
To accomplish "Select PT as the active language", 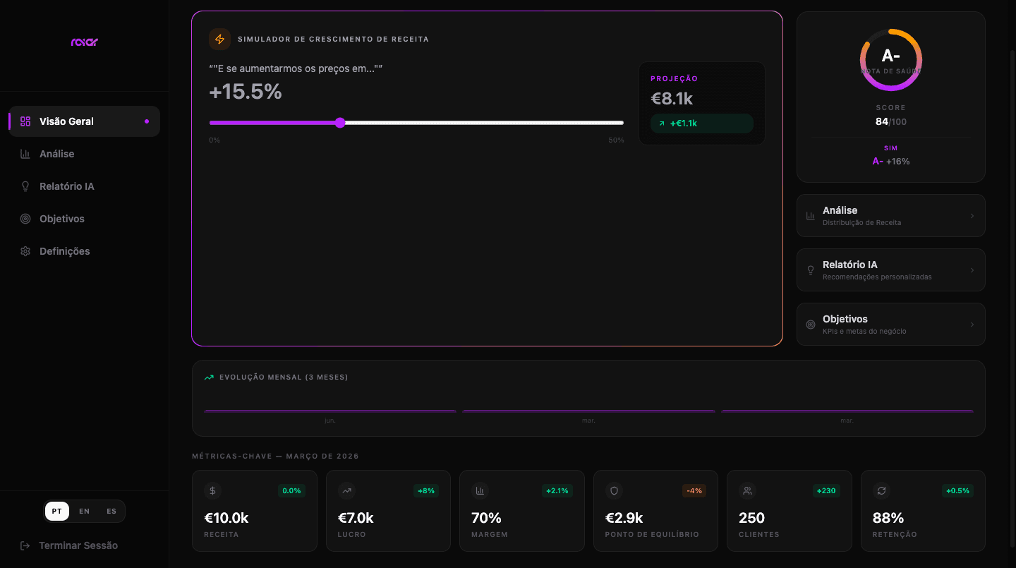I will click(56, 511).
